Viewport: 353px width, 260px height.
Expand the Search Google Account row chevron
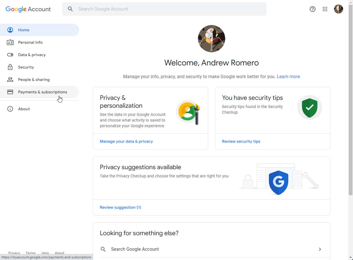click(x=320, y=249)
